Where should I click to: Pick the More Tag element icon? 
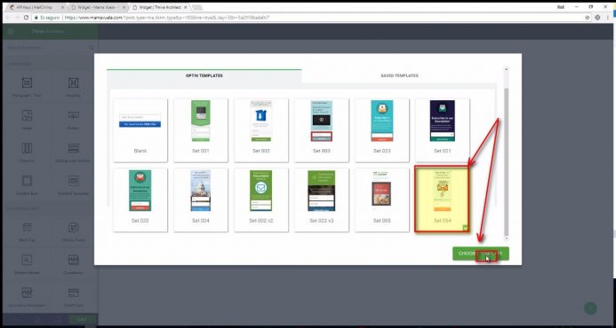click(x=27, y=227)
